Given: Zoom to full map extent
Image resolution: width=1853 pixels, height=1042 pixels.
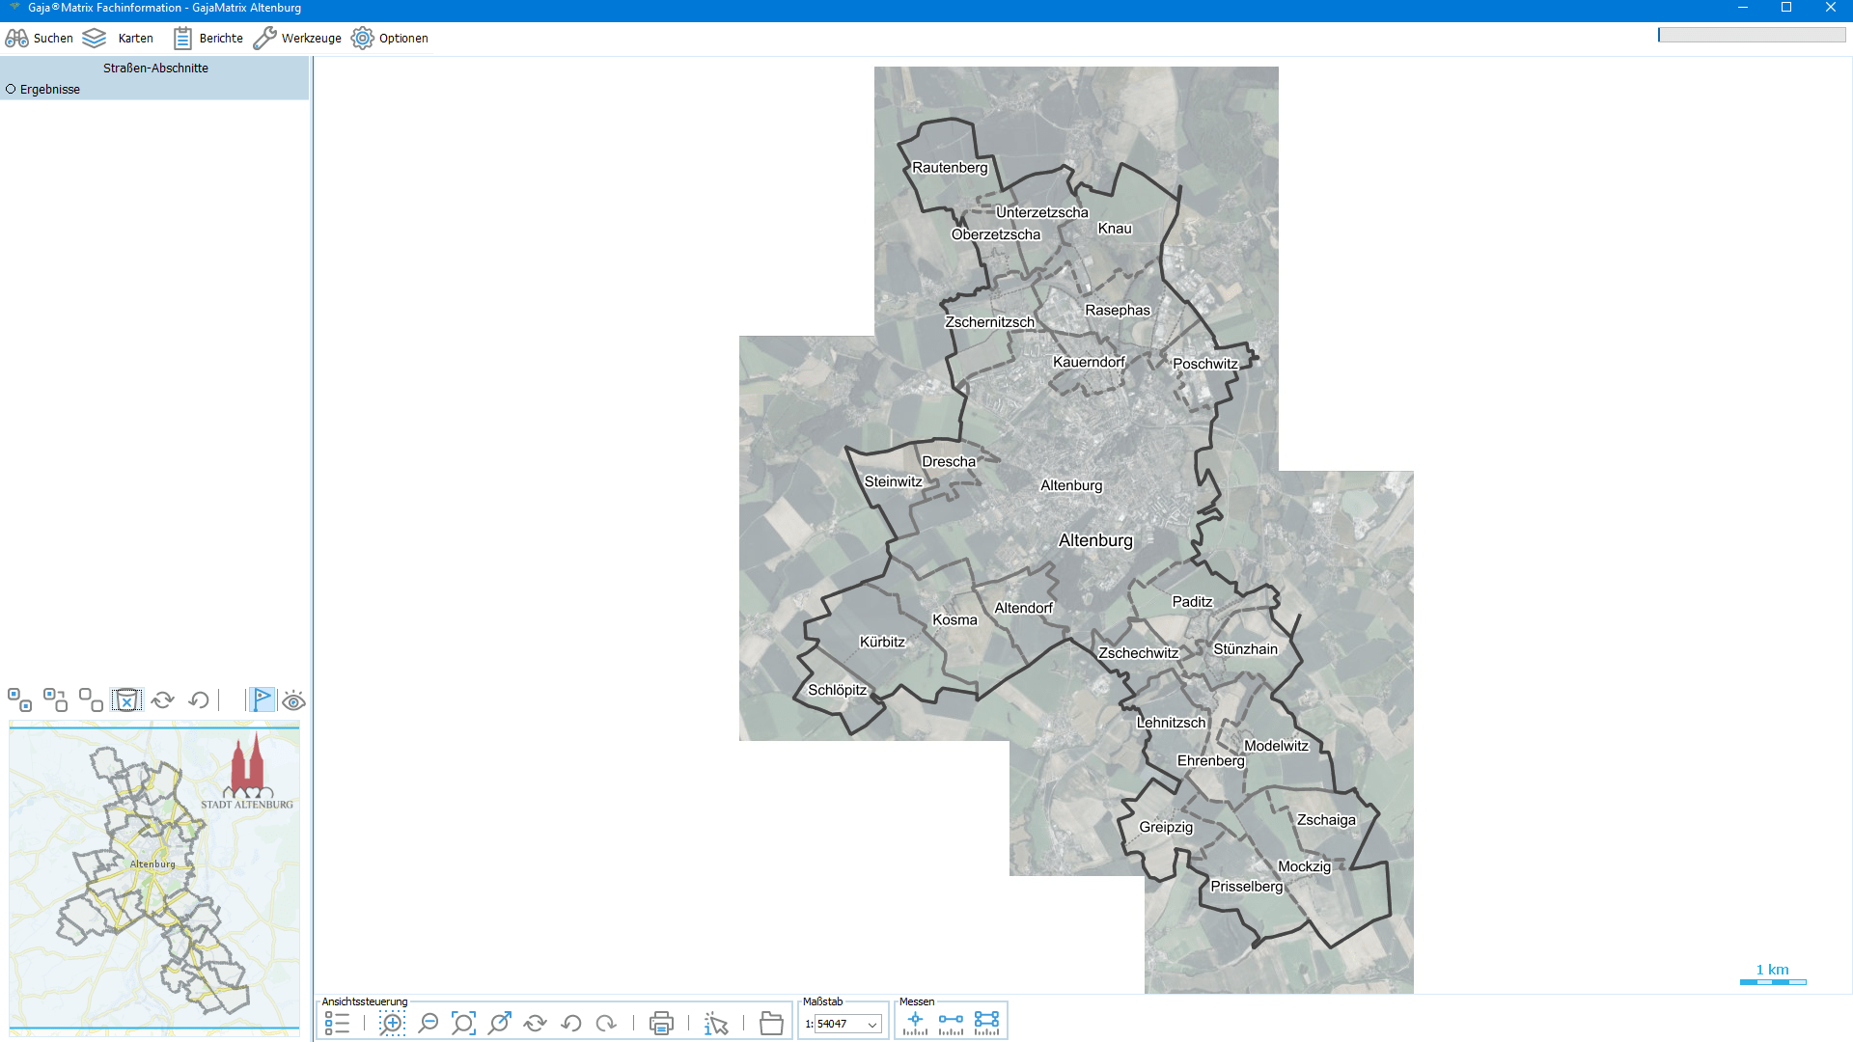Looking at the screenshot, I should (463, 1024).
